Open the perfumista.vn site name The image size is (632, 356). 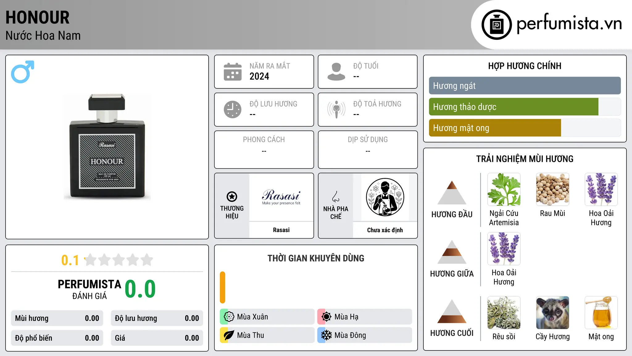(x=569, y=23)
